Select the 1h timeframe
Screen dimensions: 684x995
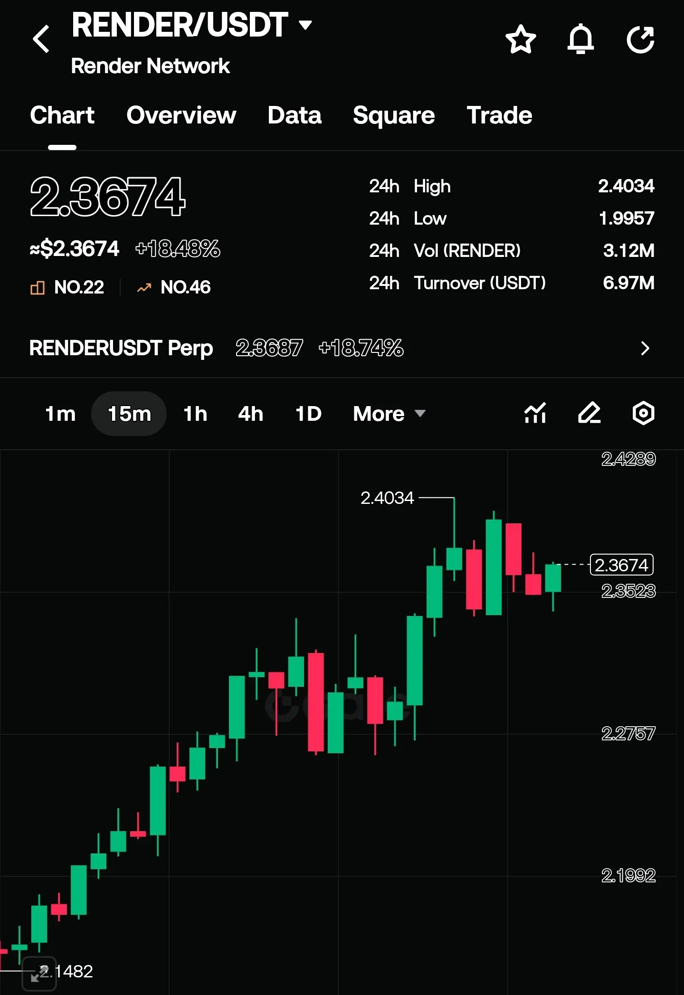[195, 414]
